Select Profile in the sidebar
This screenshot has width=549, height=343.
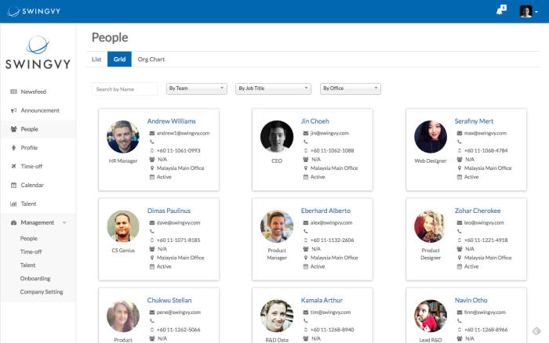(x=29, y=147)
